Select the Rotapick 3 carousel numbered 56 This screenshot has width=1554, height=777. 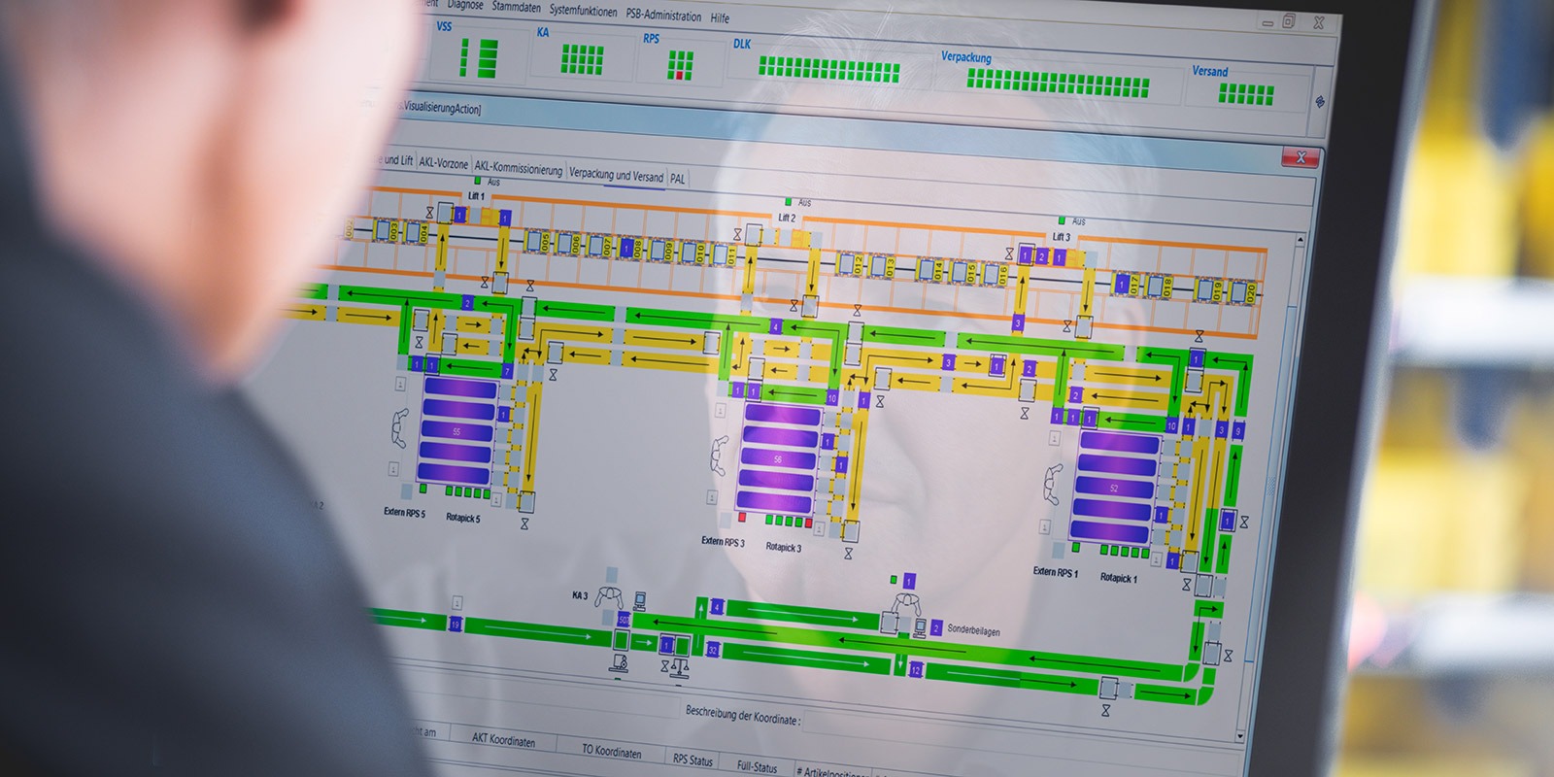[778, 458]
